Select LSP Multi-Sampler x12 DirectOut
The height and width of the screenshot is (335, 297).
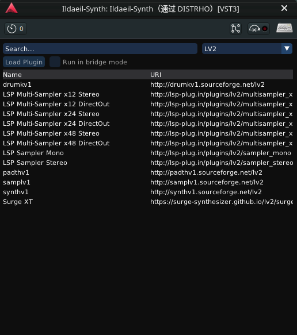pyautogui.click(x=148, y=104)
